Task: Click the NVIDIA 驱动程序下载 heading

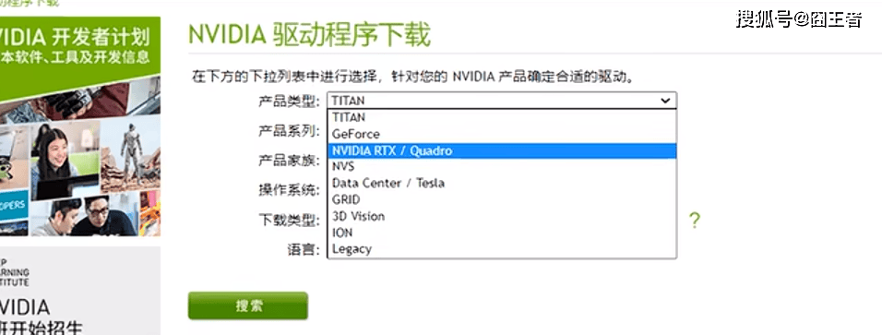Action: [x=309, y=34]
